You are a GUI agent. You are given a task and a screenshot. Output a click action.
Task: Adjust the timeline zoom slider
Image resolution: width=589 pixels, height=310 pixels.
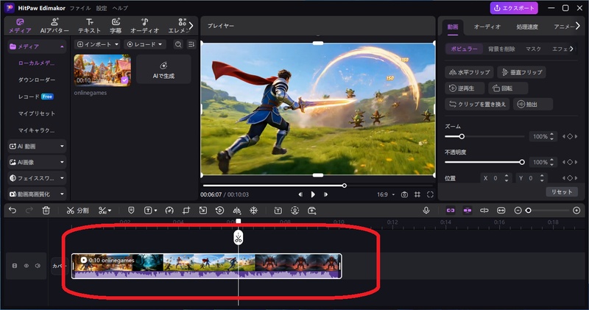coord(547,211)
